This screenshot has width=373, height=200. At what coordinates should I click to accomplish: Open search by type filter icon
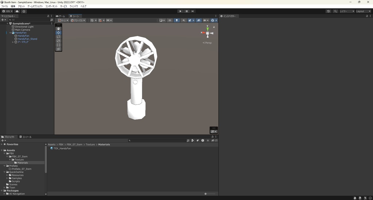coord(193,141)
